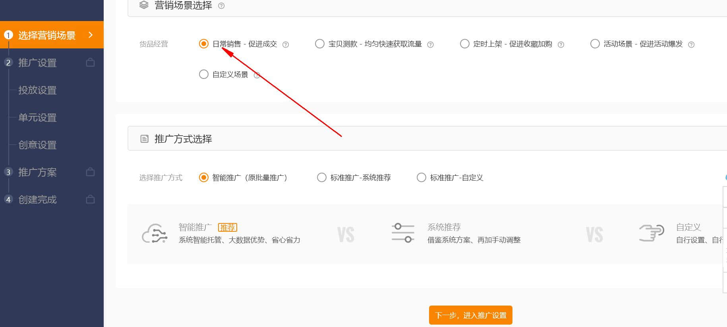
Task: Open 推广方案 step three in sidebar
Action: (37, 172)
